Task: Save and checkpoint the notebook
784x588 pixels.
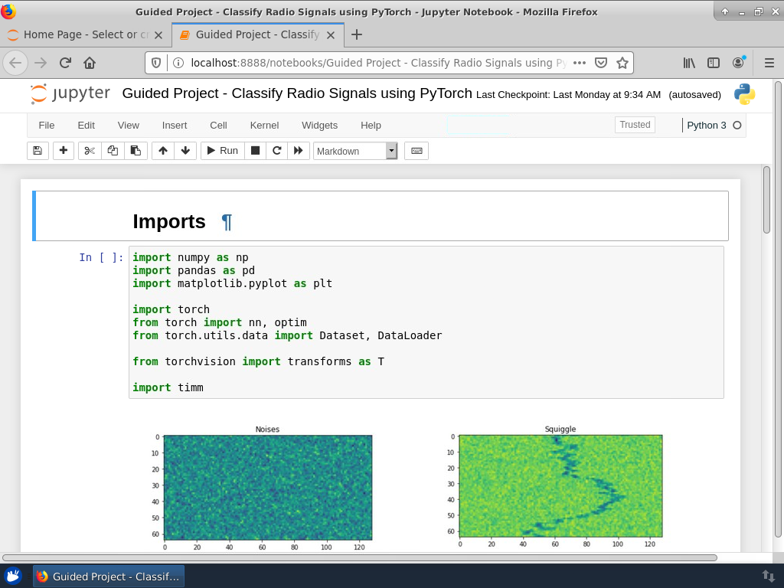Action: pos(38,151)
